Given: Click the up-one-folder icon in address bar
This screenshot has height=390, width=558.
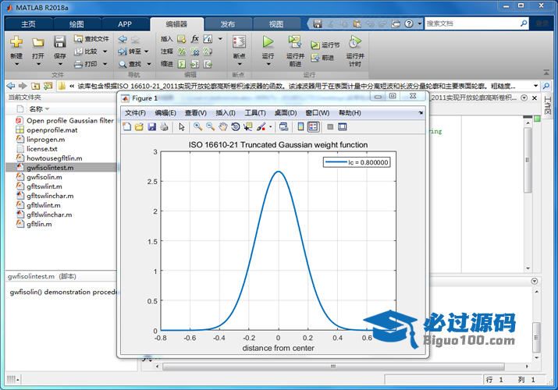Looking at the screenshot, I should point(35,86).
